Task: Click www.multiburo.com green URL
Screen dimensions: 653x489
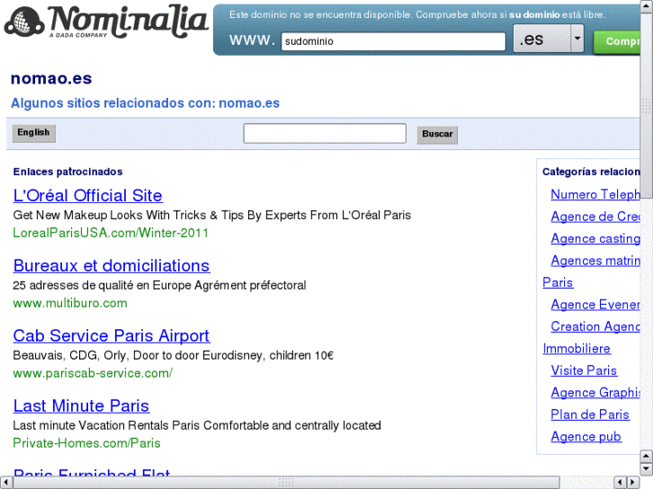Action: 70,303
